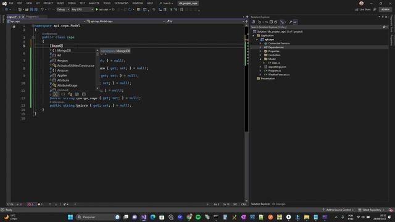Open the EDIT menu
Viewport: 395px width, 222px height.
[20, 3]
